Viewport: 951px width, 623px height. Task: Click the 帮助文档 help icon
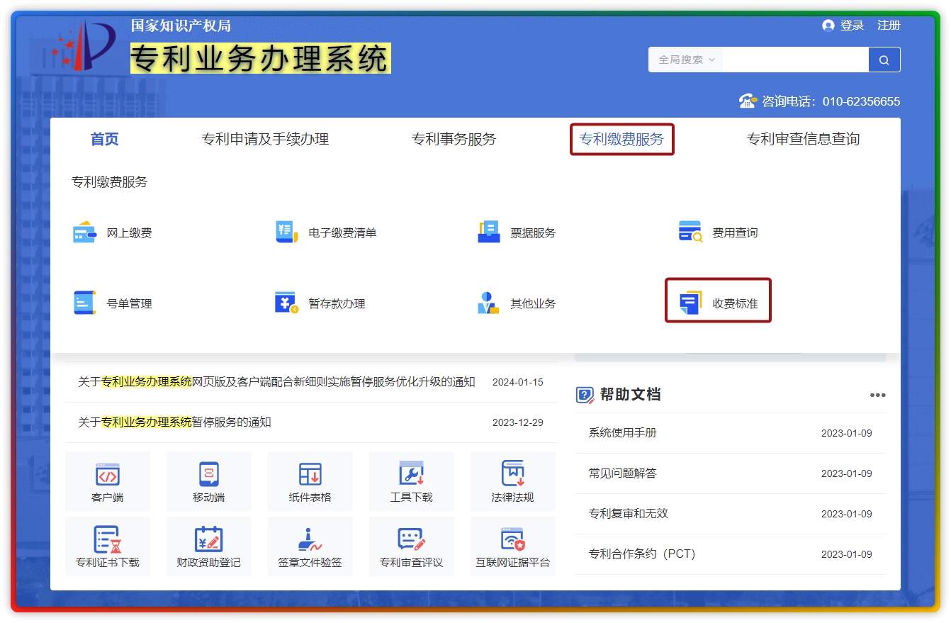click(x=585, y=395)
